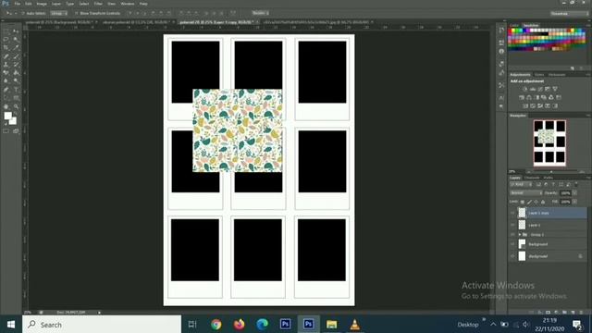The image size is (592, 333).
Task: Select the Zoom tool in the toolbox
Action: click(16, 107)
